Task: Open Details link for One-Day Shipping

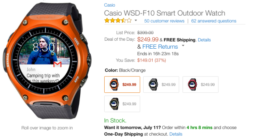Action: [x=176, y=134]
